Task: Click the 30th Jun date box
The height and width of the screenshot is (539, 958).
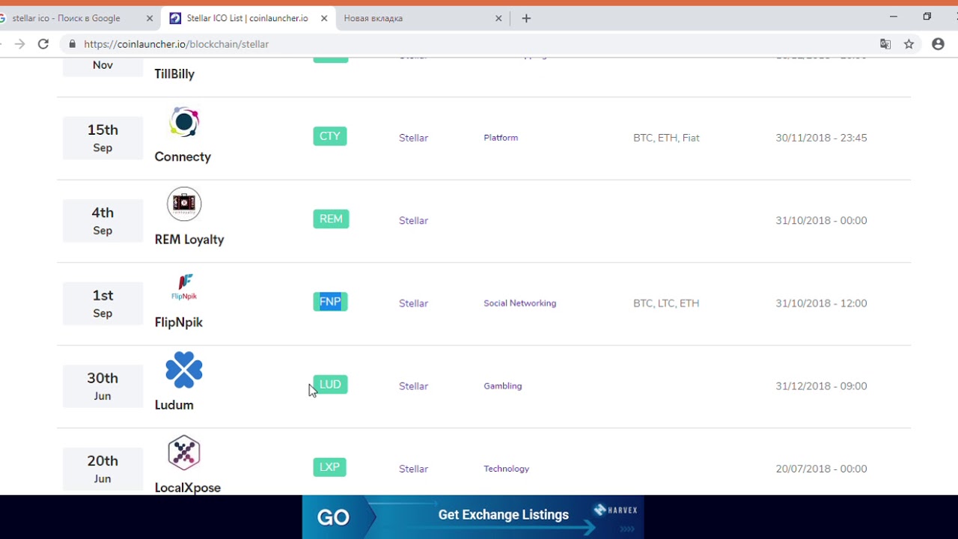Action: coord(103,386)
